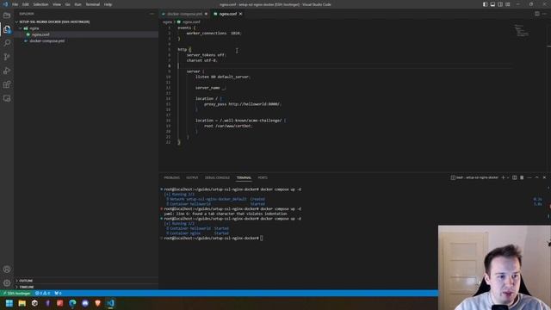Open the Search view in activity bar
Screen dimensions: 551x310
(x=7, y=43)
